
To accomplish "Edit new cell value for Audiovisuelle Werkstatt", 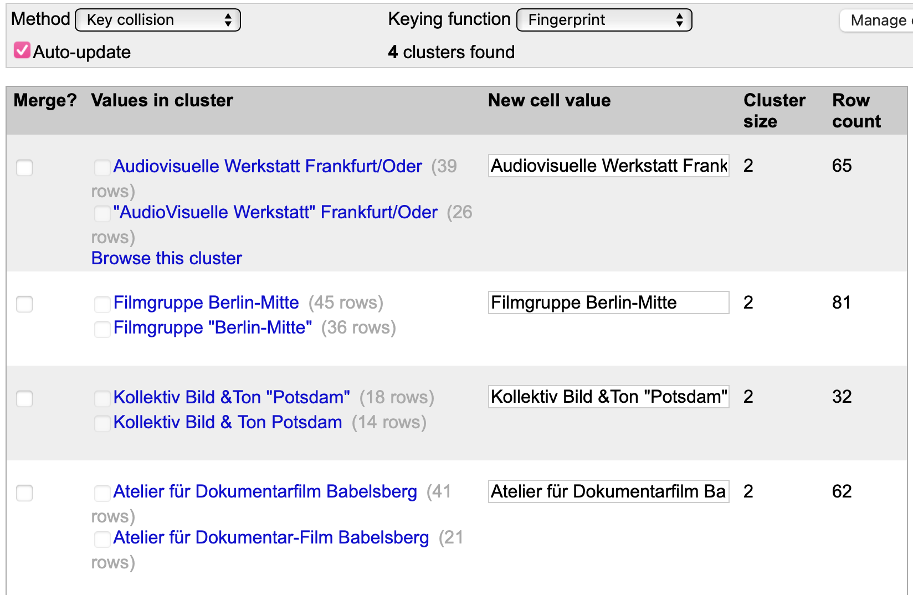I will [x=608, y=166].
